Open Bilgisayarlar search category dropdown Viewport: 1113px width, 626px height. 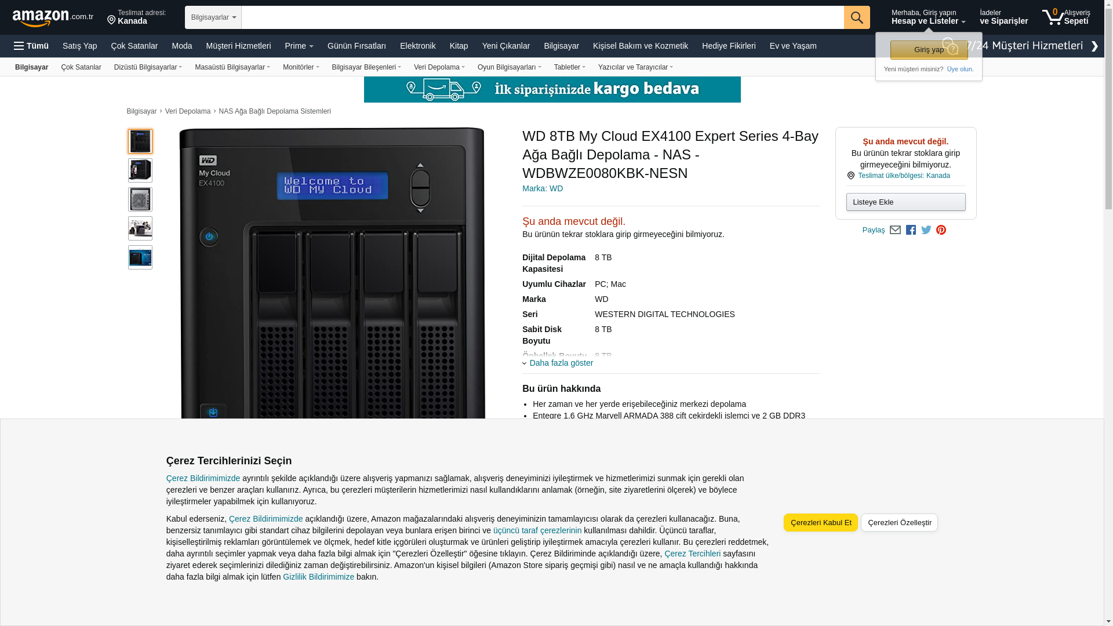click(x=213, y=17)
